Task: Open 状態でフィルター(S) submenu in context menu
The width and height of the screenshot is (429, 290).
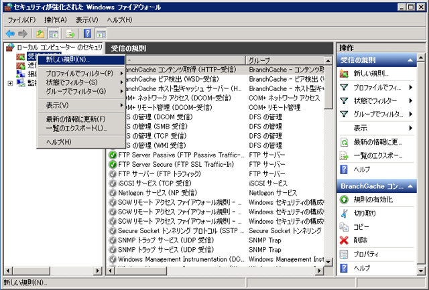Action: pos(81,82)
